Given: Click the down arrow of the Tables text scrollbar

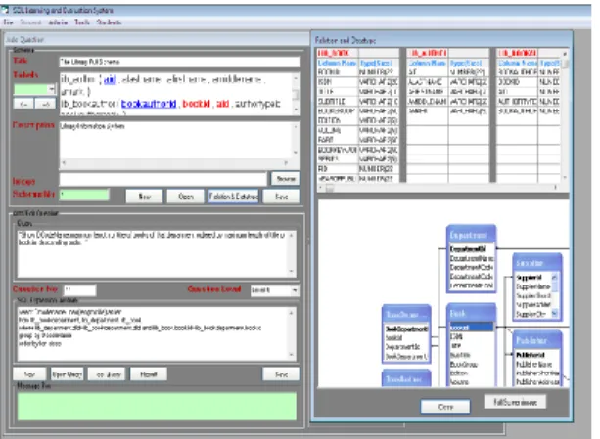Looking at the screenshot, I should pos(296,110).
